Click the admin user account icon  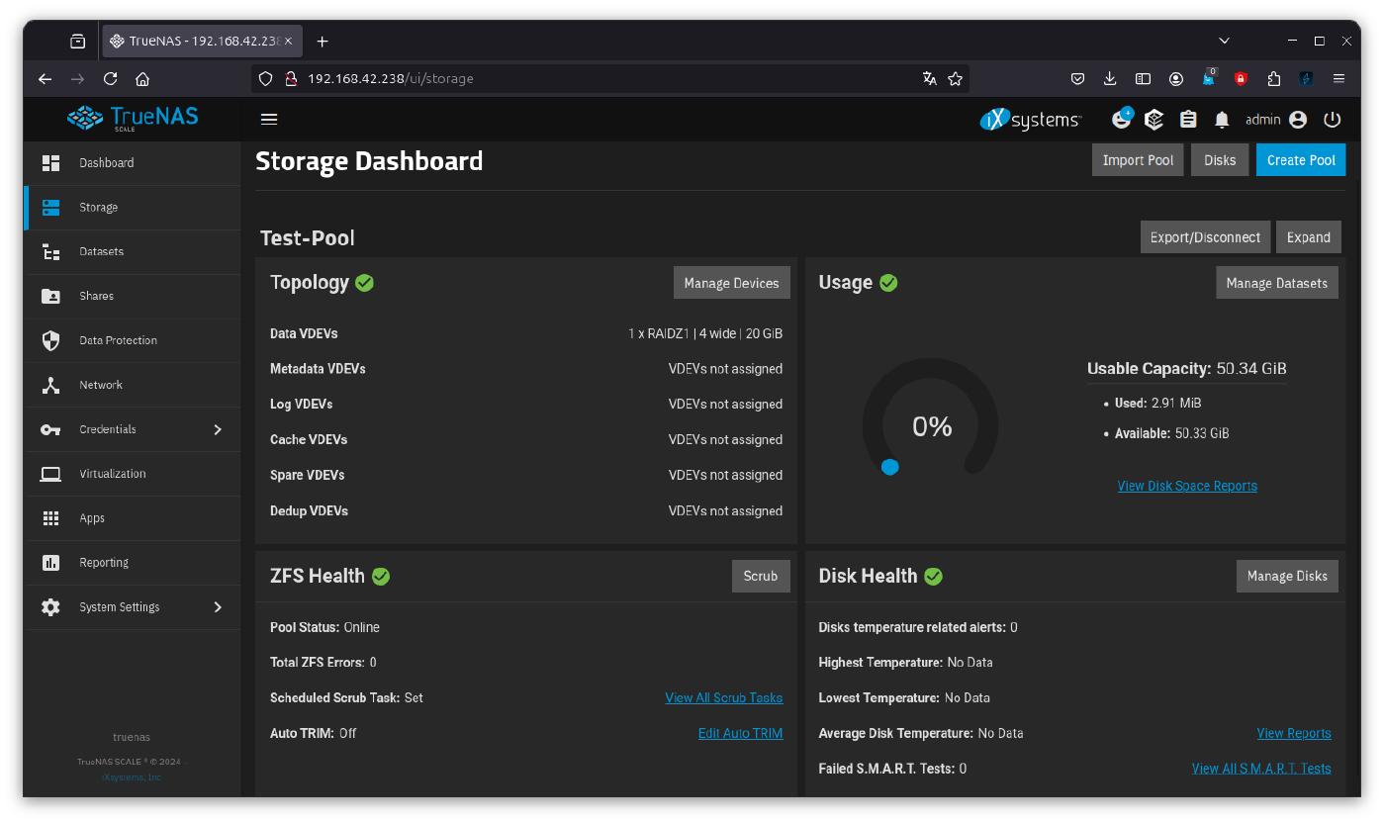pyautogui.click(x=1298, y=120)
